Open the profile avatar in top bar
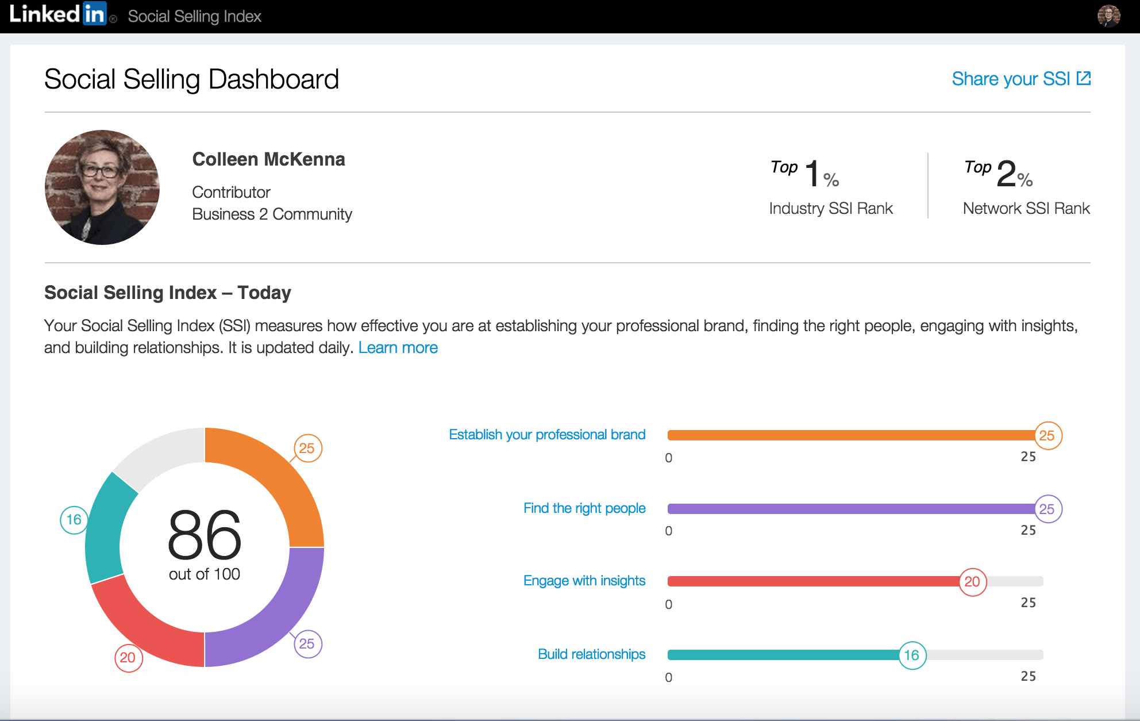The height and width of the screenshot is (721, 1140). (x=1108, y=16)
